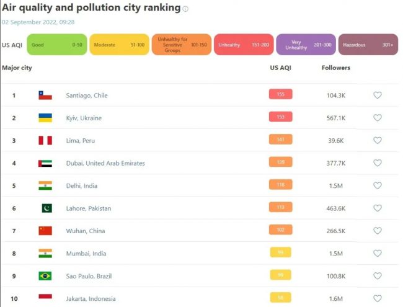Follow Lima, Peru using heart icon
Image resolution: width=403 pixels, height=307 pixels.
(x=377, y=141)
